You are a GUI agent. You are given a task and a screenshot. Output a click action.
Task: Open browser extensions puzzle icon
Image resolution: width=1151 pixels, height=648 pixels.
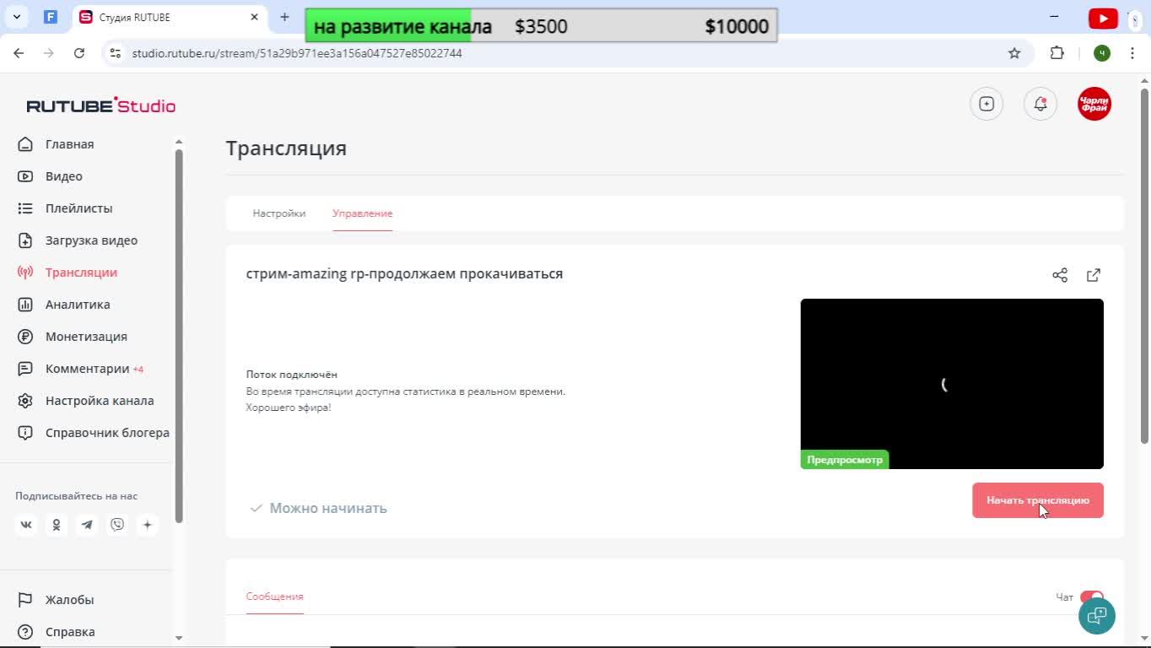(1057, 53)
